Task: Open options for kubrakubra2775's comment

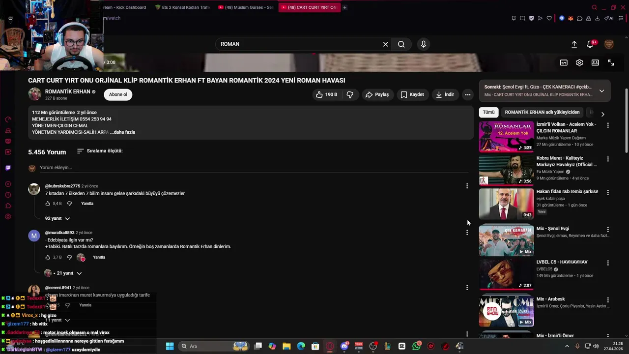Action: (x=467, y=186)
